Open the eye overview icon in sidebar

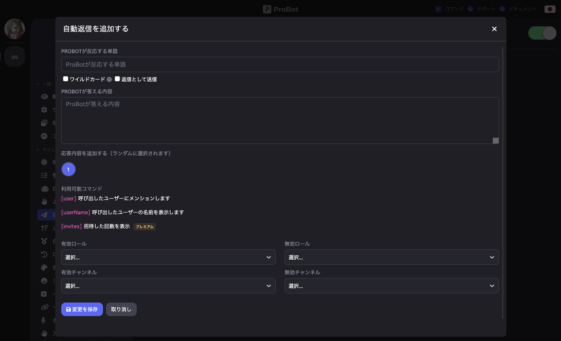pyautogui.click(x=44, y=96)
